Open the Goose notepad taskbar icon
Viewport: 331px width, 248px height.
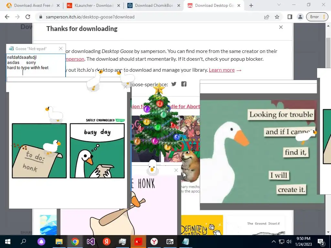(x=186, y=242)
